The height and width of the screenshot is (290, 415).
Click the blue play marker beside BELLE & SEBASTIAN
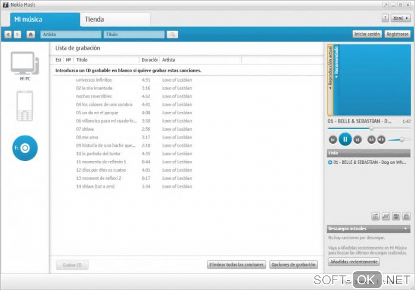tap(330, 162)
